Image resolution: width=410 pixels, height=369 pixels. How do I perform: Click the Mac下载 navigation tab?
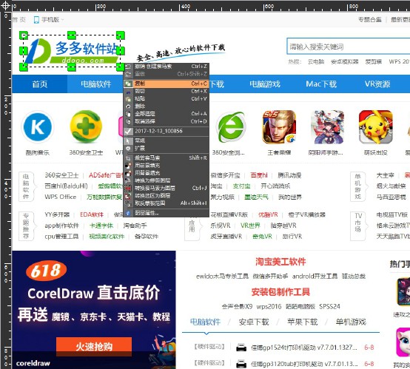click(321, 84)
